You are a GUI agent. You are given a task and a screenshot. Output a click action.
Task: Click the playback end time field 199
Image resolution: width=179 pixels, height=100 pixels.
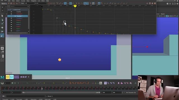[x=106, y=92]
